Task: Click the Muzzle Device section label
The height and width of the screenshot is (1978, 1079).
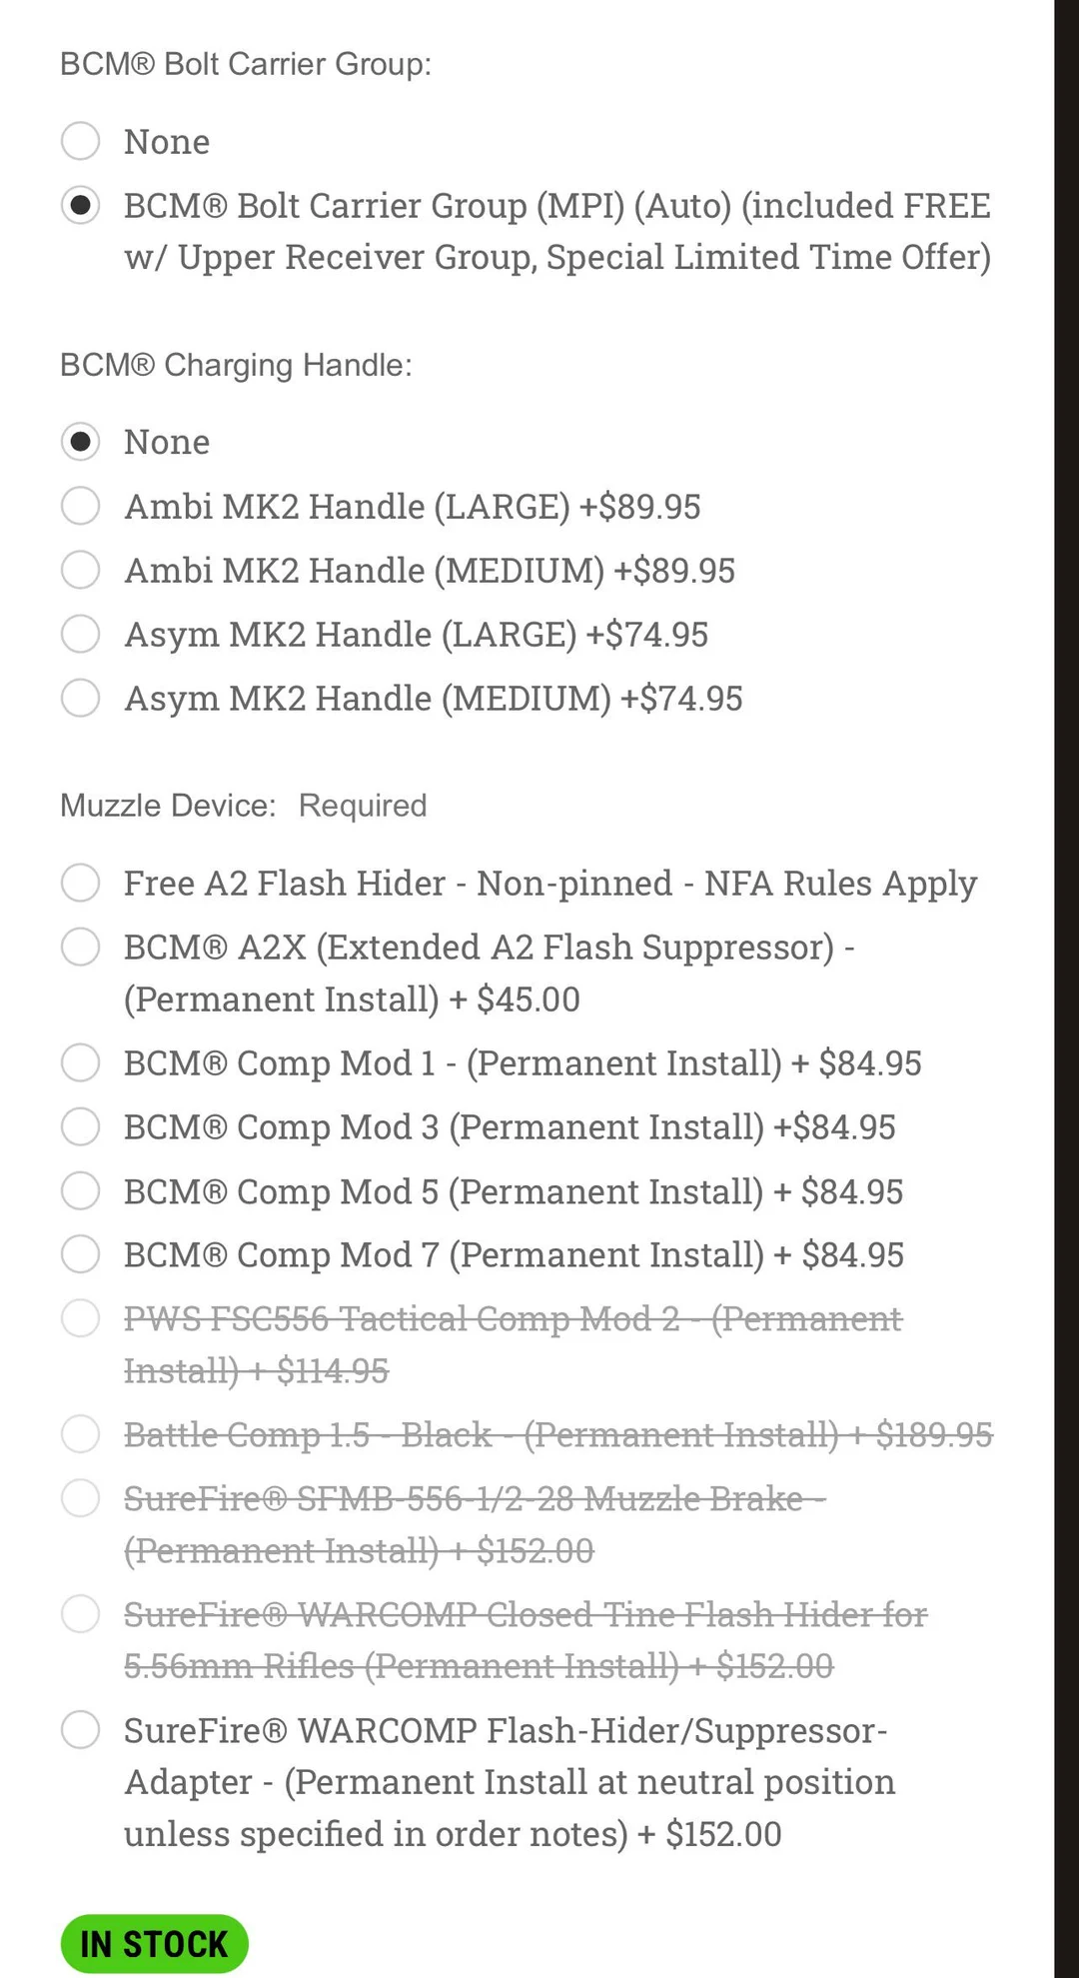Action: 168,806
